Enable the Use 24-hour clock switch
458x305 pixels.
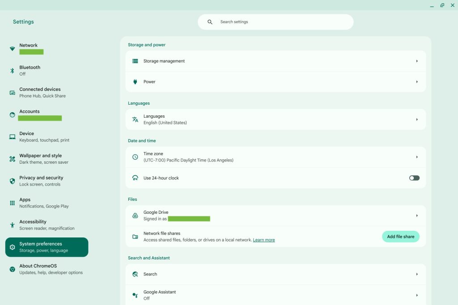414,178
